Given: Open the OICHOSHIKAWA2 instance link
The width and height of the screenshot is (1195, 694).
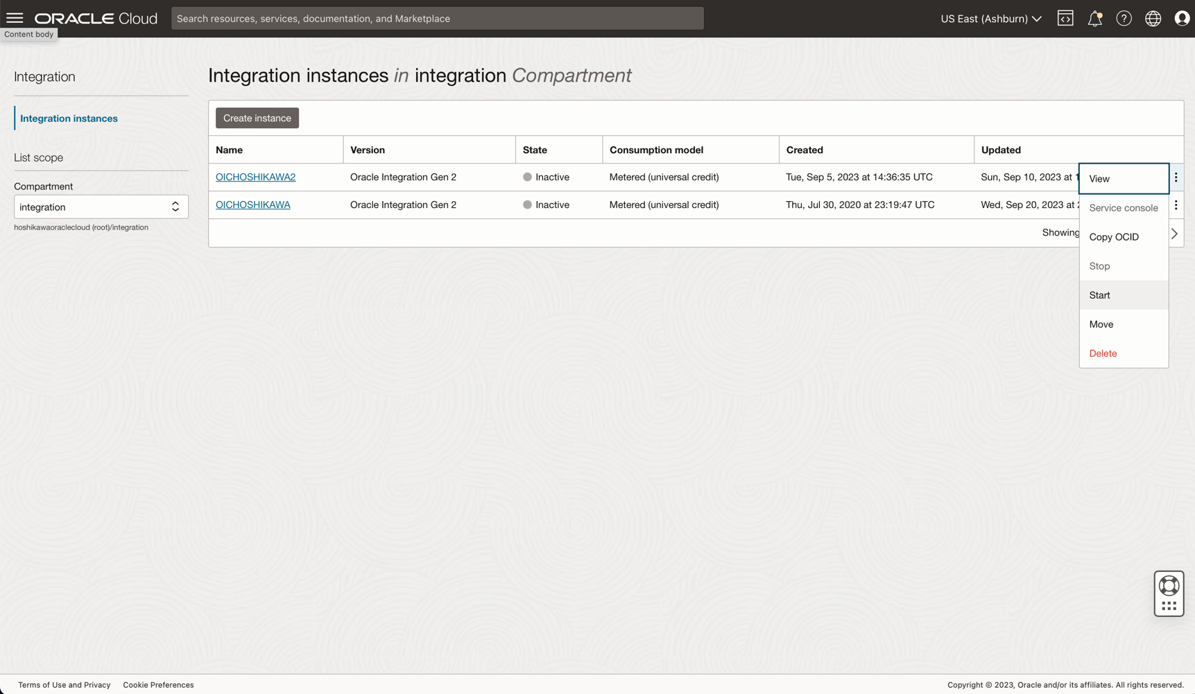Looking at the screenshot, I should 255,177.
